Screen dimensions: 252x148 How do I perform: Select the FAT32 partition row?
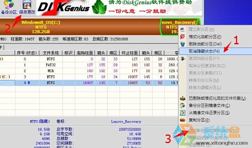89,65
